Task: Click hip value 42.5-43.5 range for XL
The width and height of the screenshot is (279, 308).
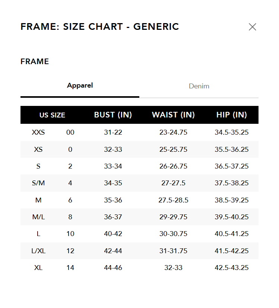Action: 231,268
